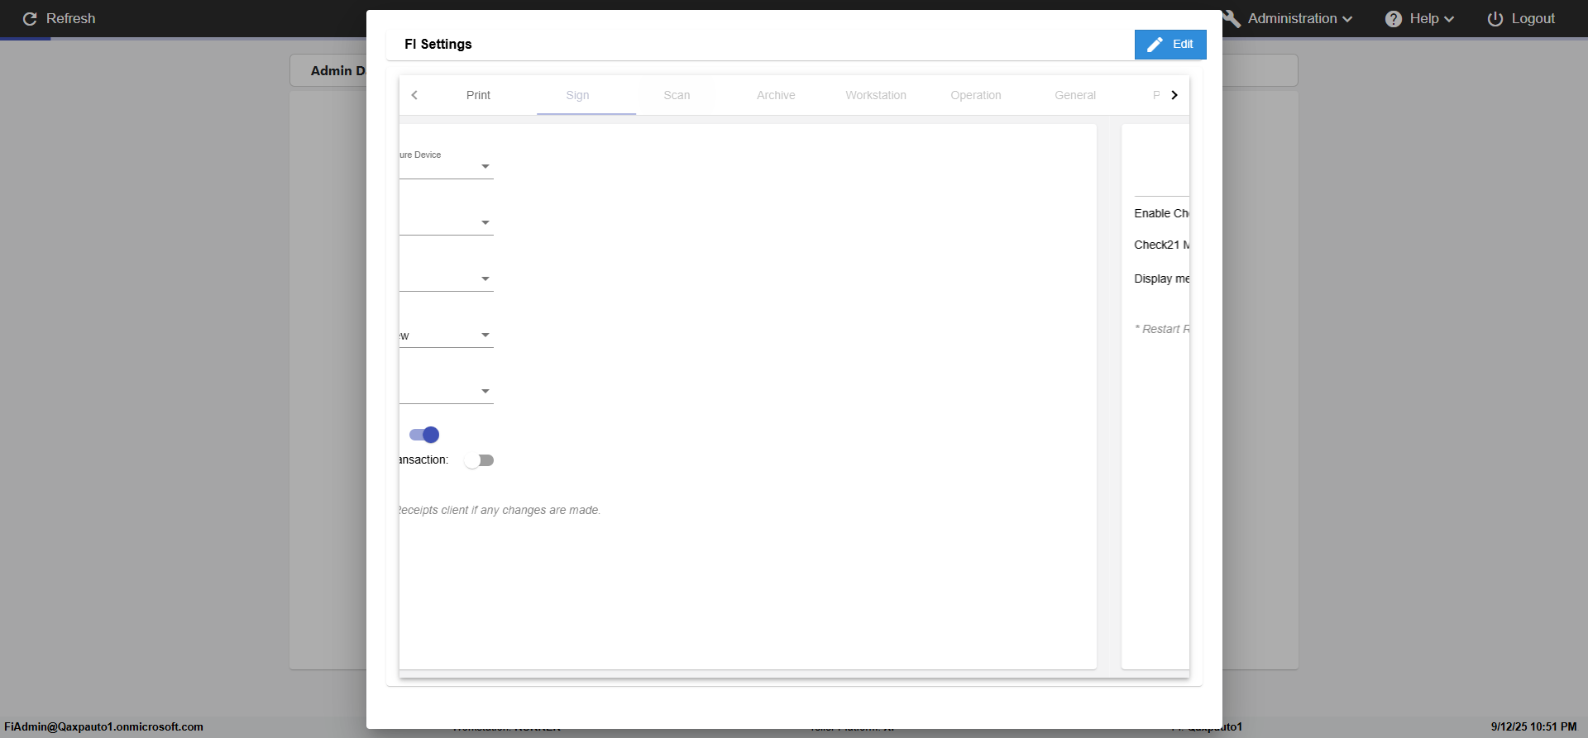This screenshot has height=738, width=1588.
Task: Open the Help menu
Action: point(1432,18)
